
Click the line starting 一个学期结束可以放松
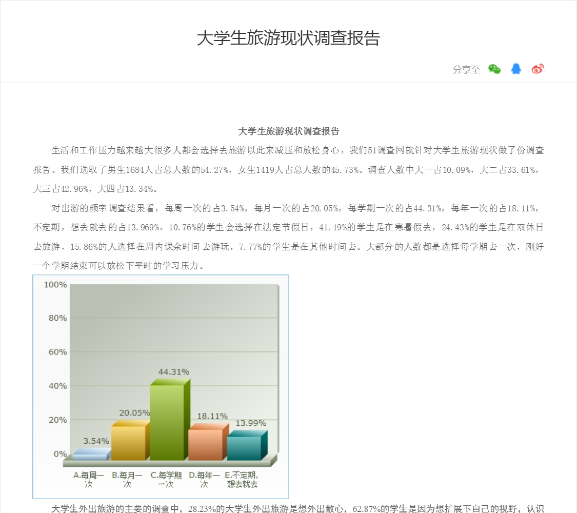click(119, 266)
